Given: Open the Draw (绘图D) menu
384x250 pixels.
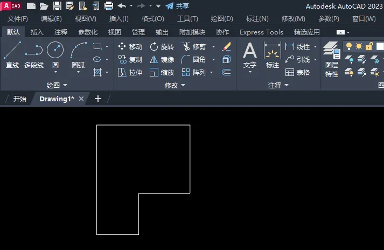Looking at the screenshot, I should 222,19.
